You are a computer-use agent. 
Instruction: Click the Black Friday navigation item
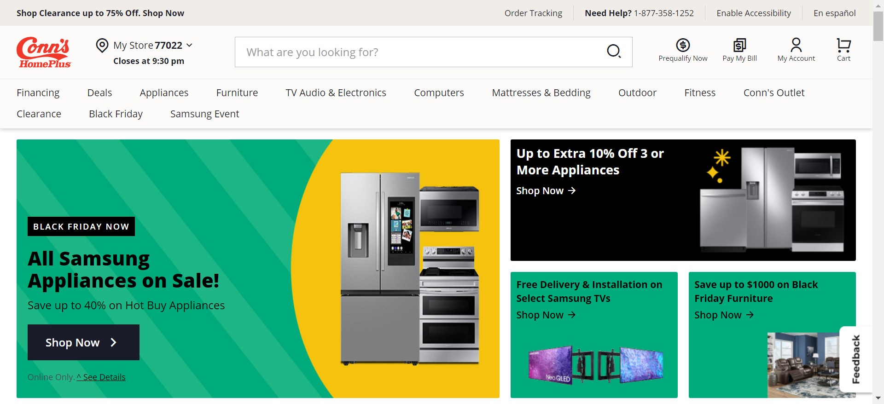click(116, 114)
